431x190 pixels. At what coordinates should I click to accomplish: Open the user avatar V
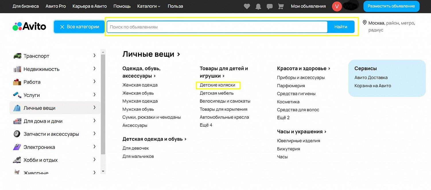pos(337,6)
